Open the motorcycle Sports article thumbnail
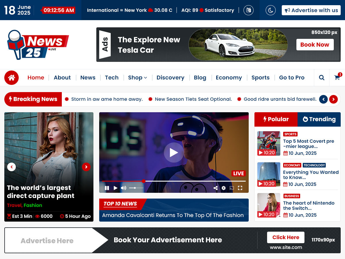This screenshot has width=345, height=259. click(269, 143)
